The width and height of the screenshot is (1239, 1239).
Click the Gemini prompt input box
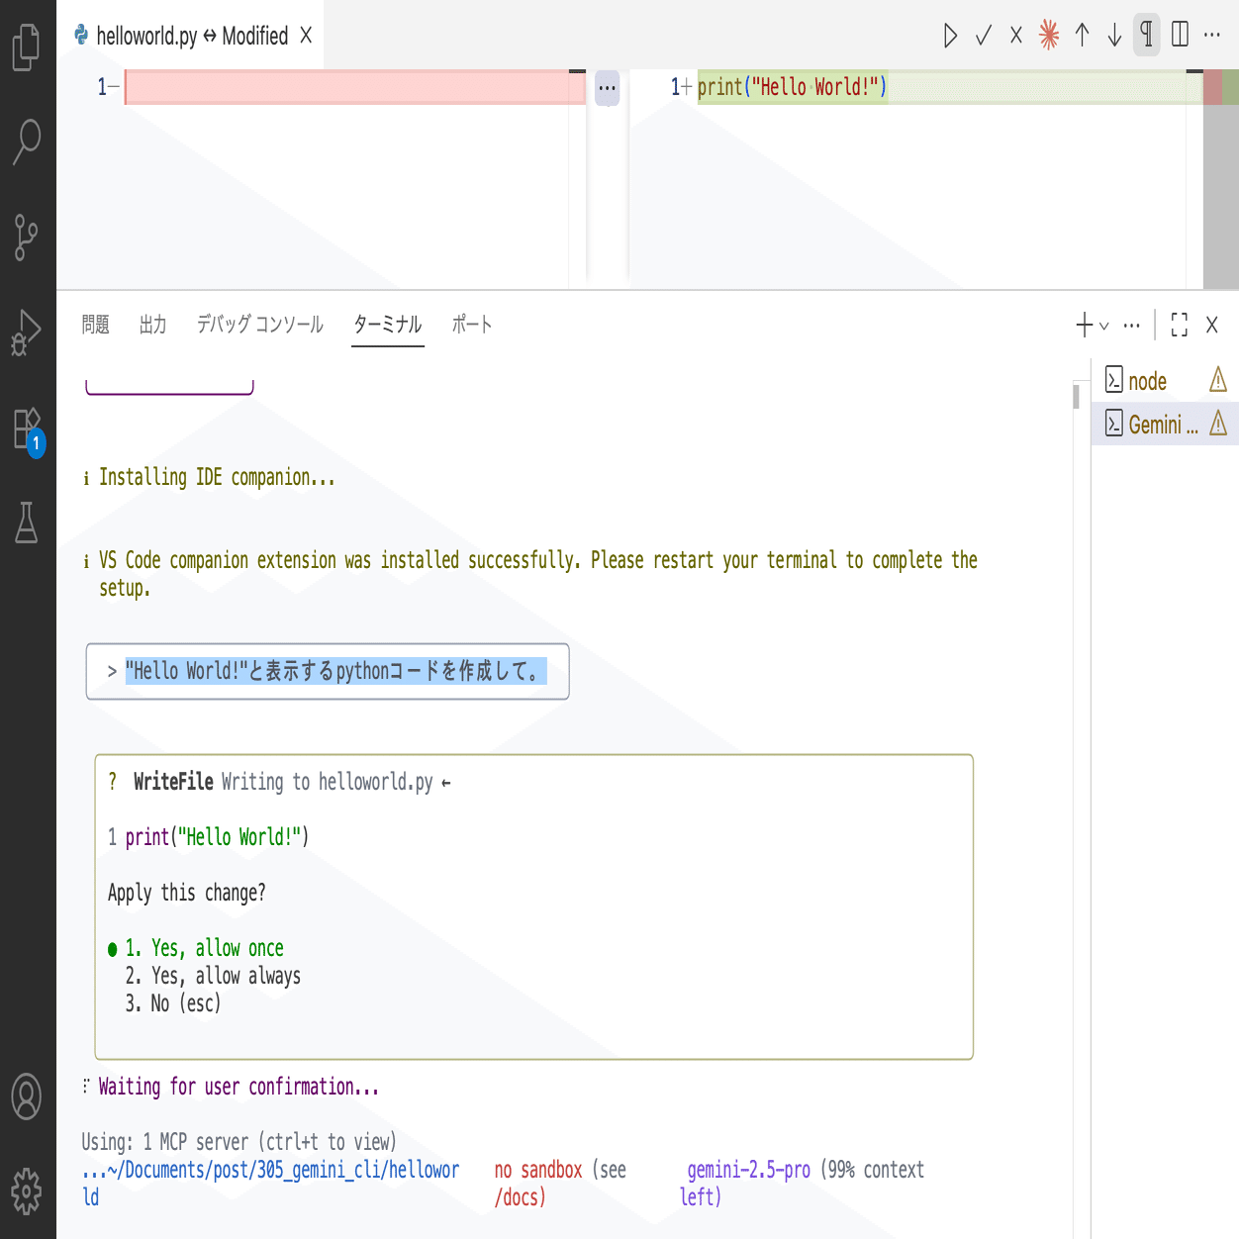328,672
